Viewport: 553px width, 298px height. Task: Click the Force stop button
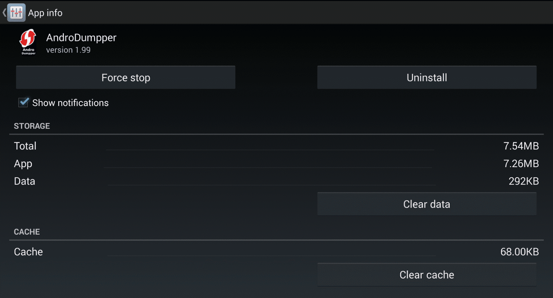point(126,77)
